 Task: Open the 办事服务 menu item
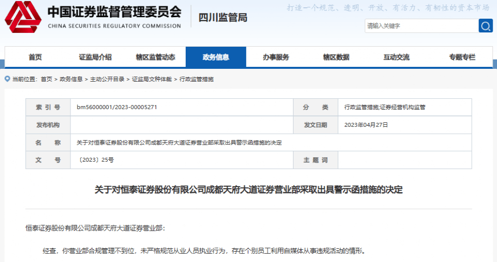276,57
